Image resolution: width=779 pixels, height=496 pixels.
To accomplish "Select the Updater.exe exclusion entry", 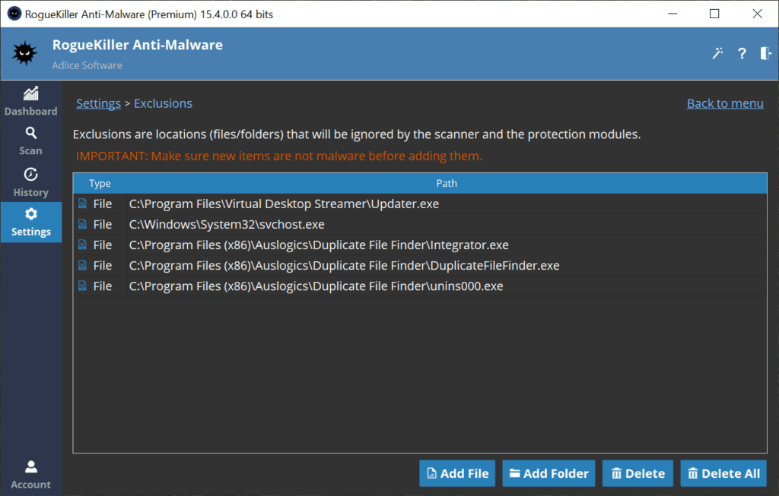I will point(284,204).
